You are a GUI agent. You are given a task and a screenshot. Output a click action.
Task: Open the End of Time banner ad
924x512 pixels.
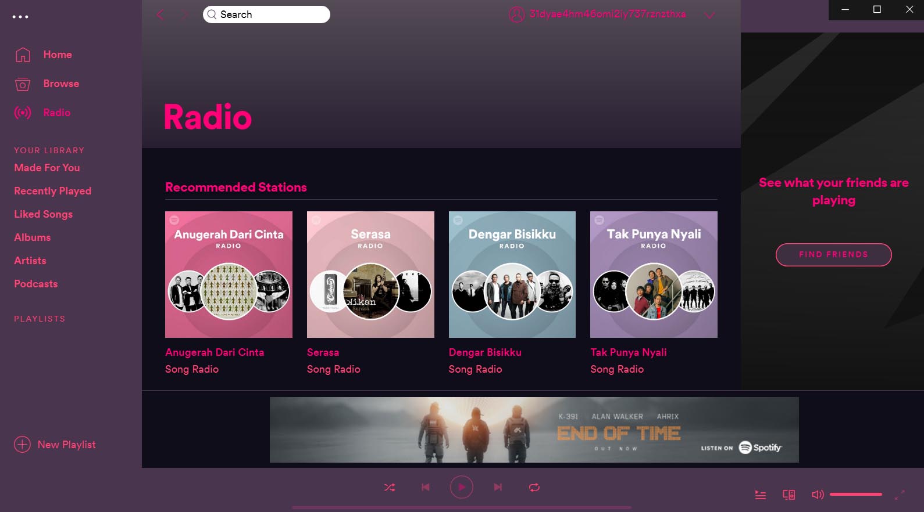coord(534,430)
